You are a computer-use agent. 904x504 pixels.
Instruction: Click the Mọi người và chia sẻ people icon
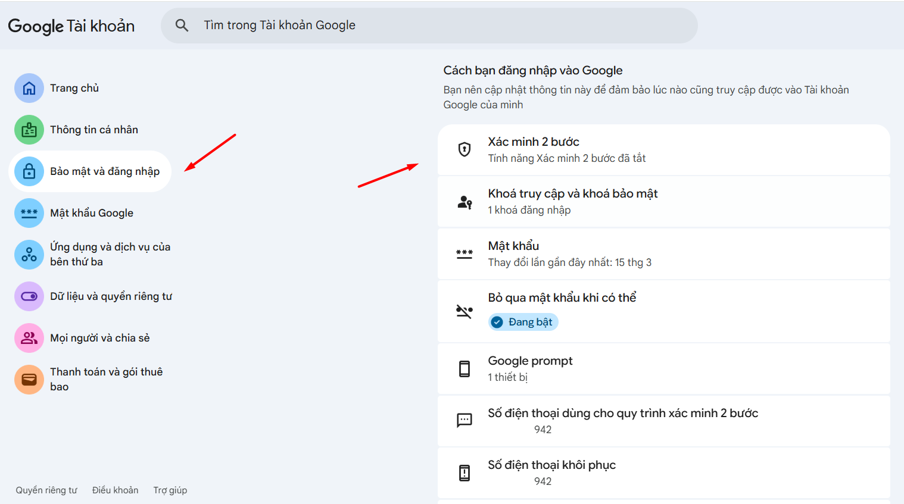point(29,338)
